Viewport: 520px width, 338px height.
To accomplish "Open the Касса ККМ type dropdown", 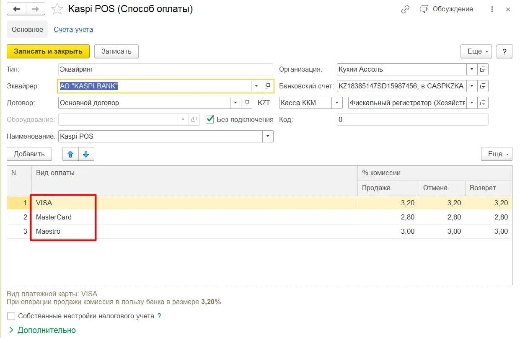I will 337,103.
